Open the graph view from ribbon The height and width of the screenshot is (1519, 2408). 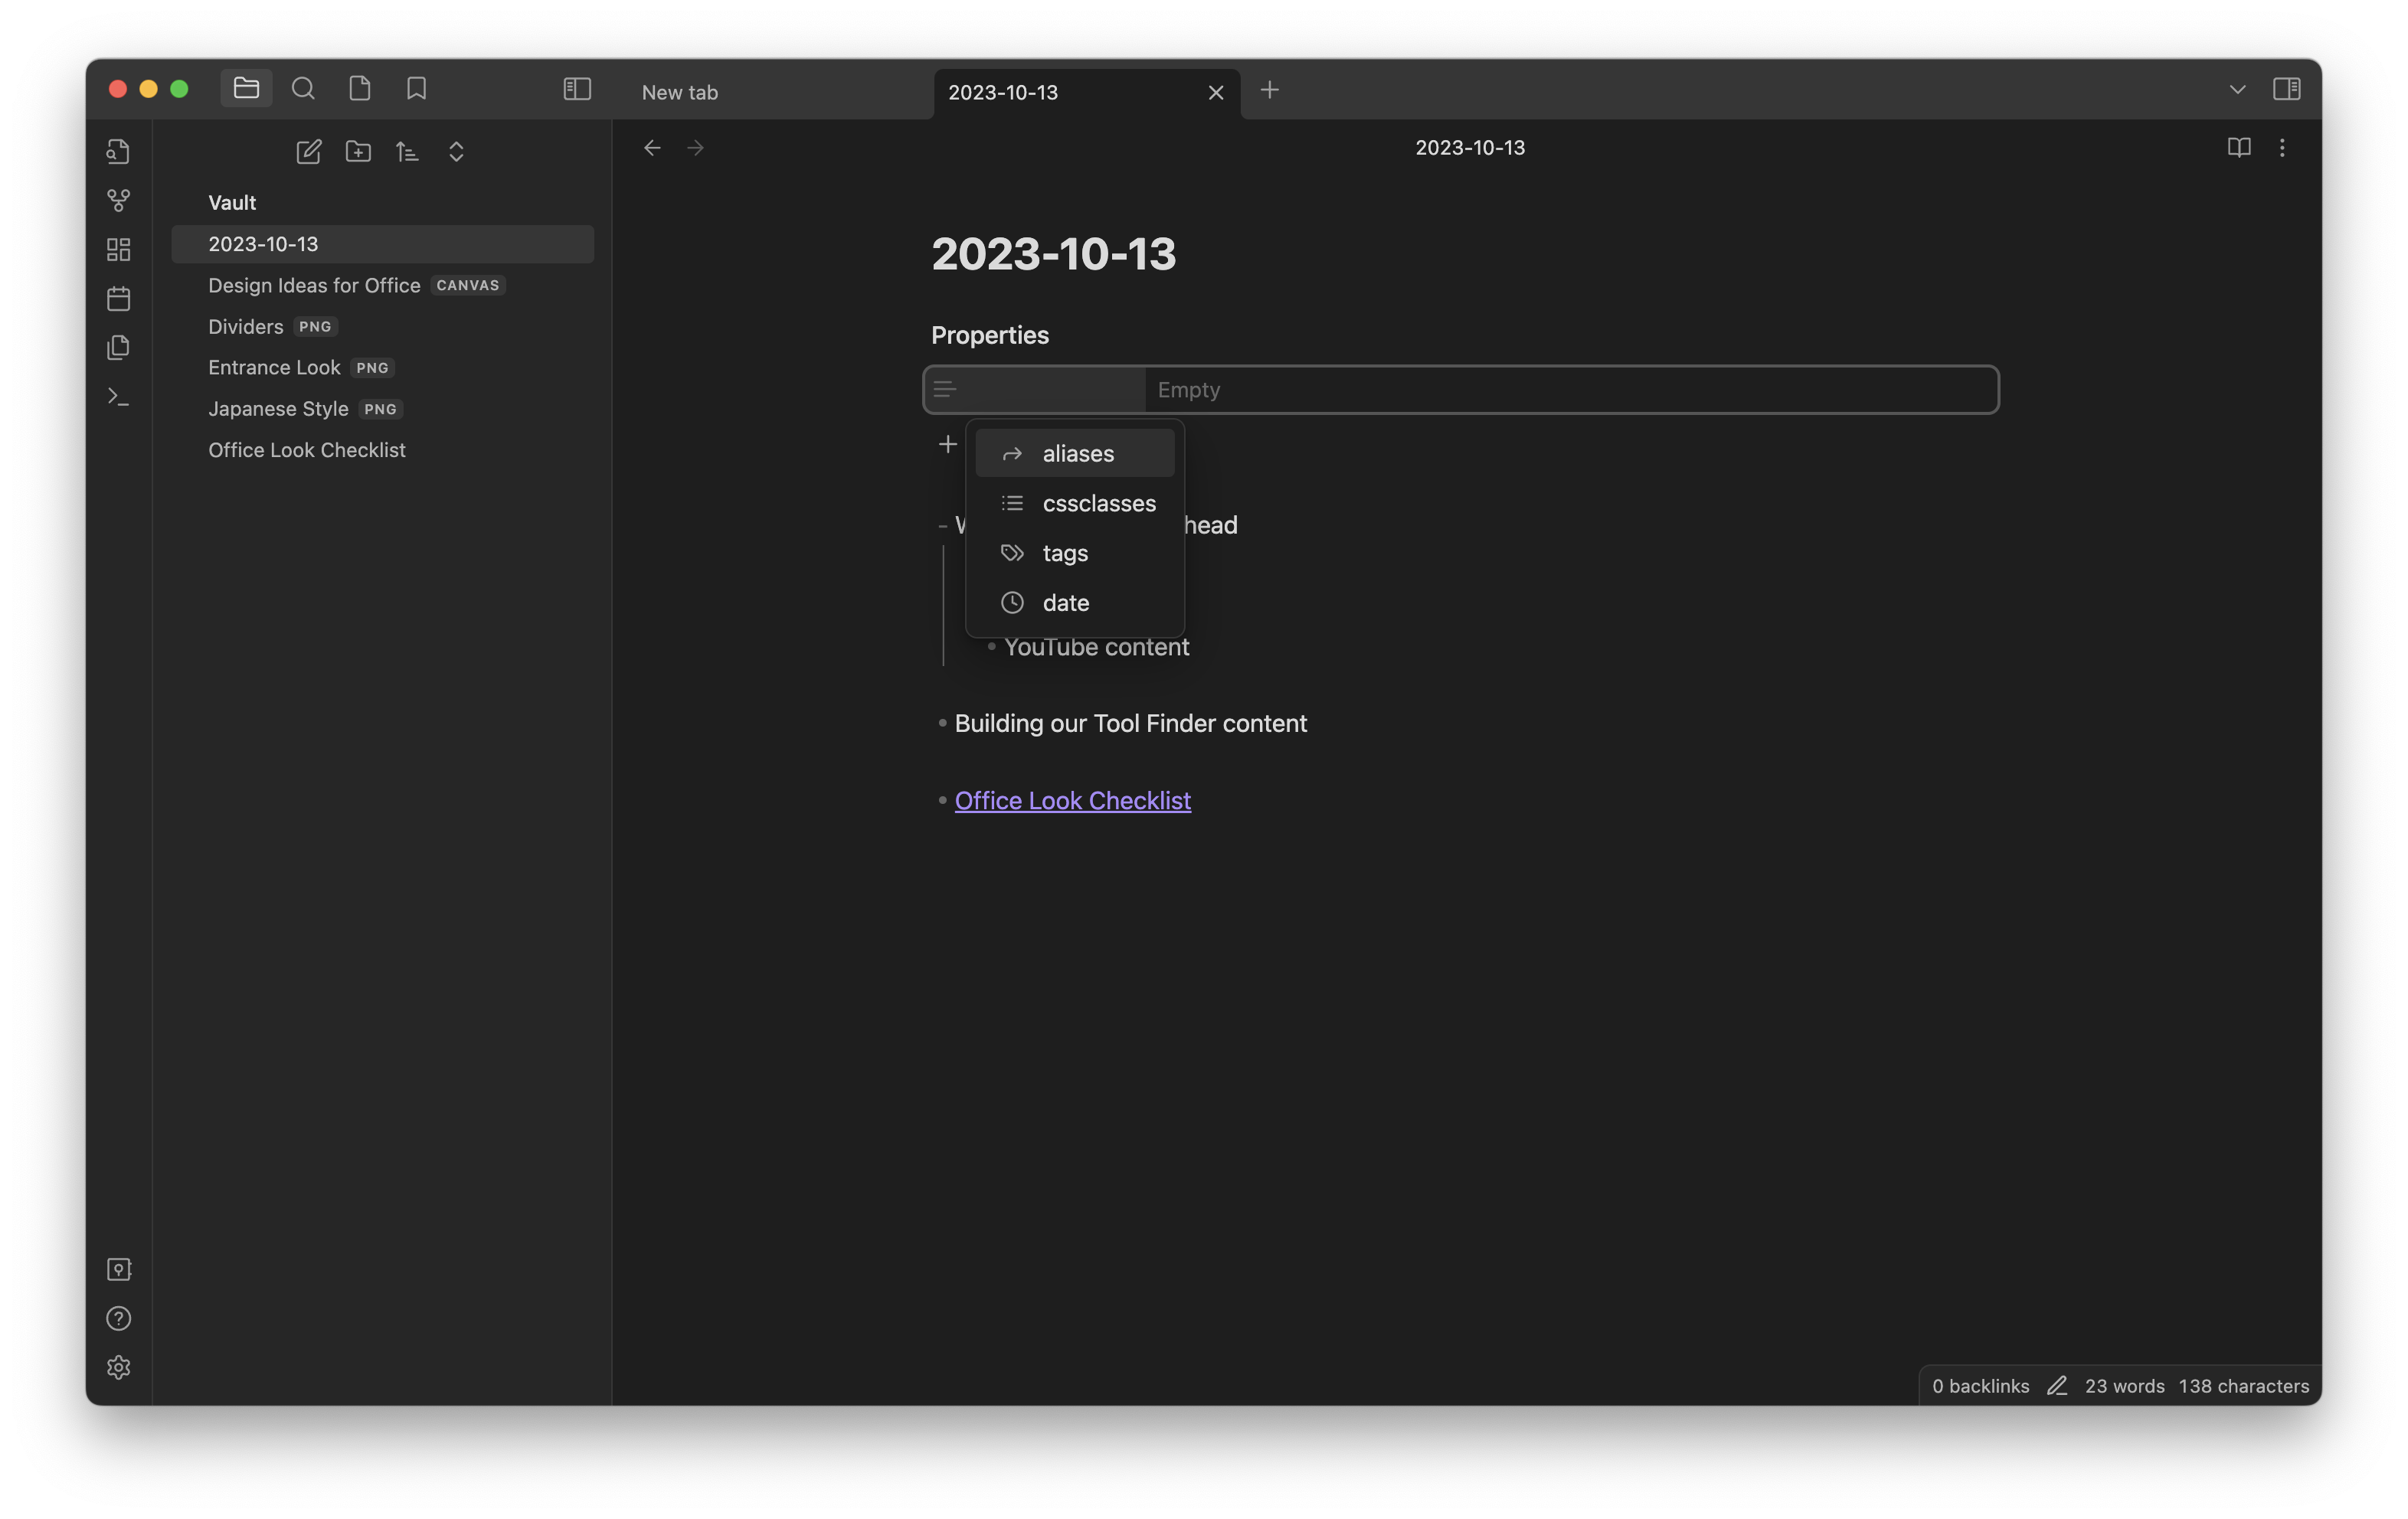pyautogui.click(x=118, y=201)
